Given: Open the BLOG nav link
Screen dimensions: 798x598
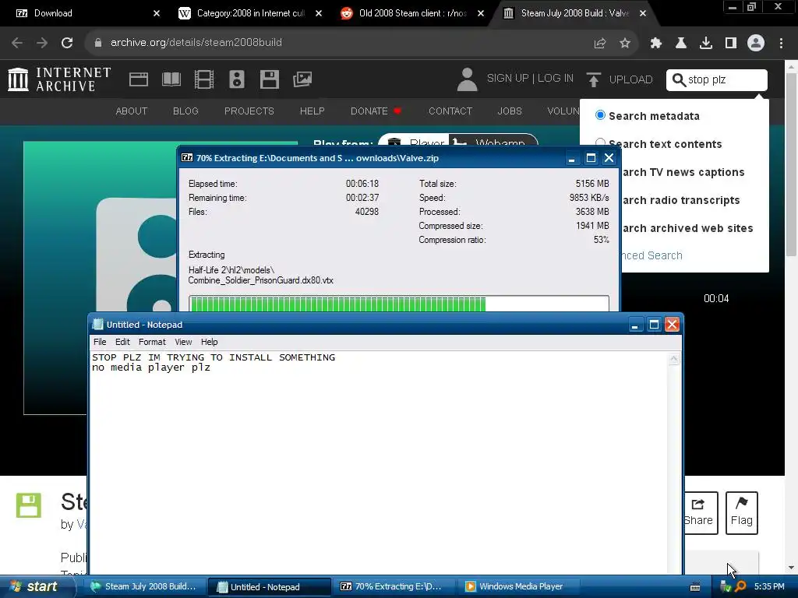Looking at the screenshot, I should (x=185, y=111).
